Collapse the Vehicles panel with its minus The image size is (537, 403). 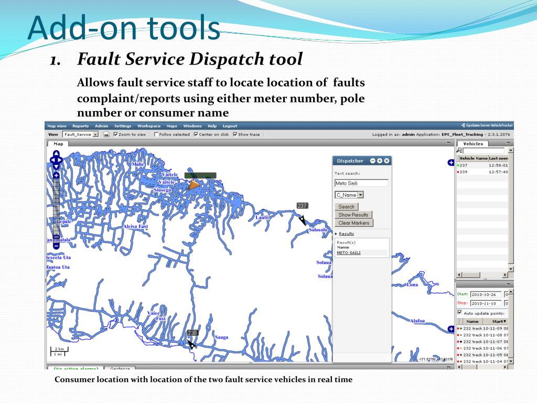pos(508,143)
